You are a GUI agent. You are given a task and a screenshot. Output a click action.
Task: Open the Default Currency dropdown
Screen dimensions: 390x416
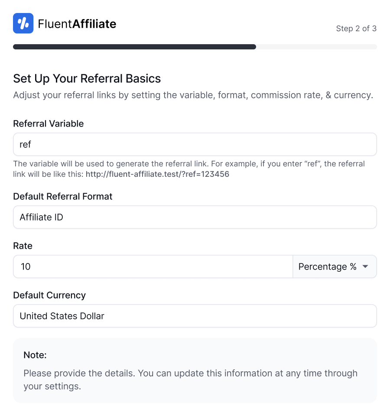pos(195,316)
